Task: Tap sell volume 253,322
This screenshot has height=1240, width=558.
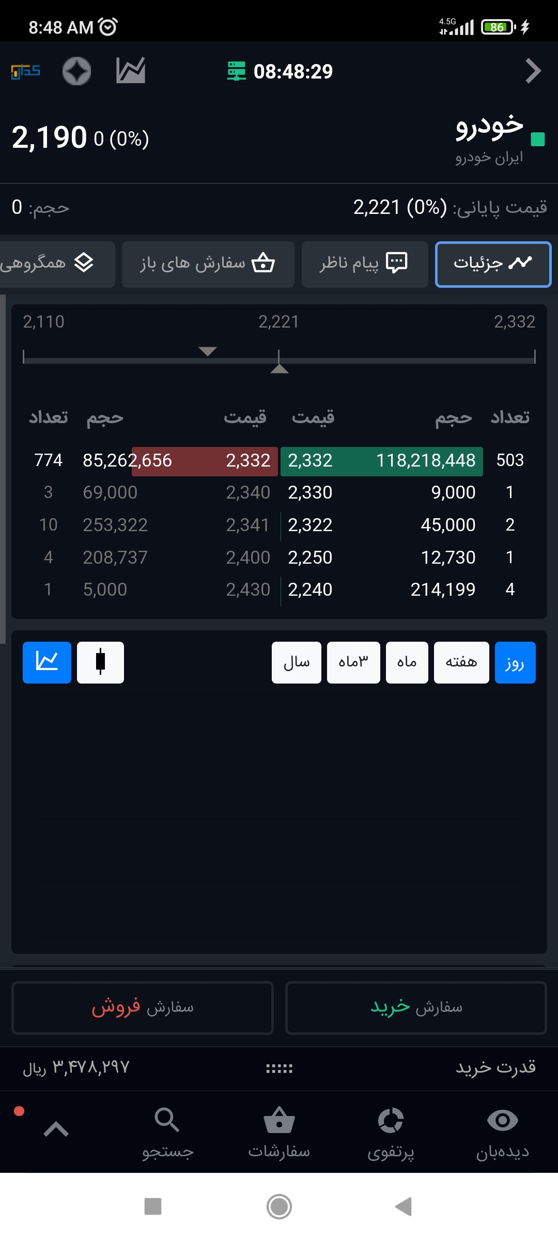Action: pos(115,525)
